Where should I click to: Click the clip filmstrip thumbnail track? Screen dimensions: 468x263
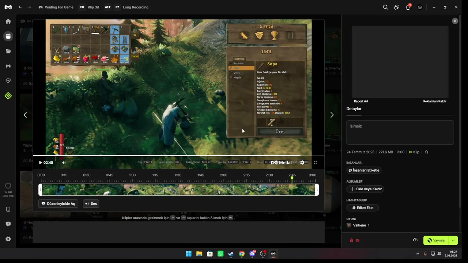178,190
